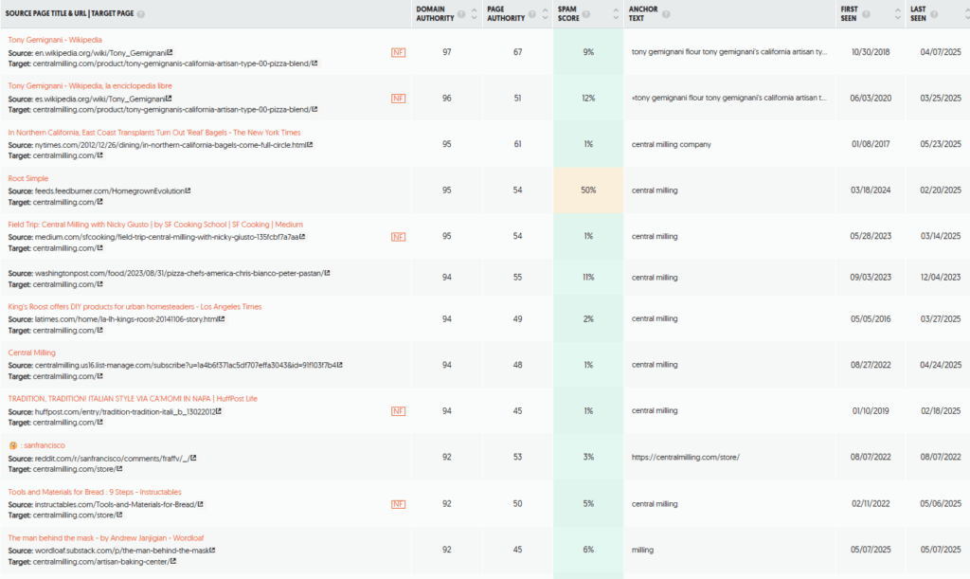
Task: Open King's Roost Los Angeles Times link
Action: coord(135,307)
